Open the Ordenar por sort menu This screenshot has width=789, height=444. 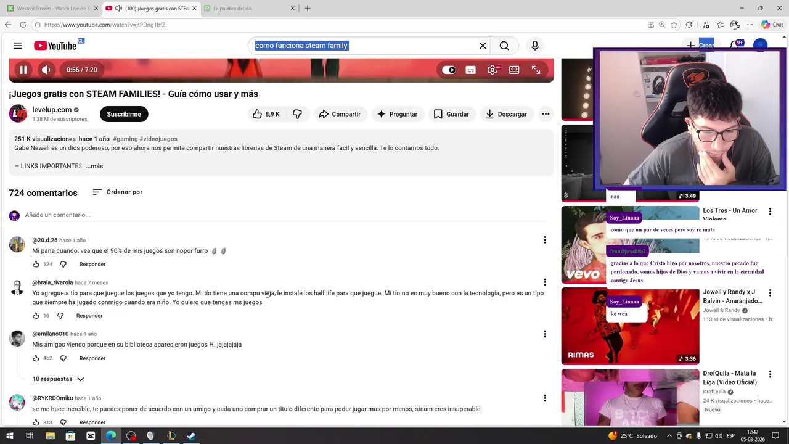coord(117,192)
